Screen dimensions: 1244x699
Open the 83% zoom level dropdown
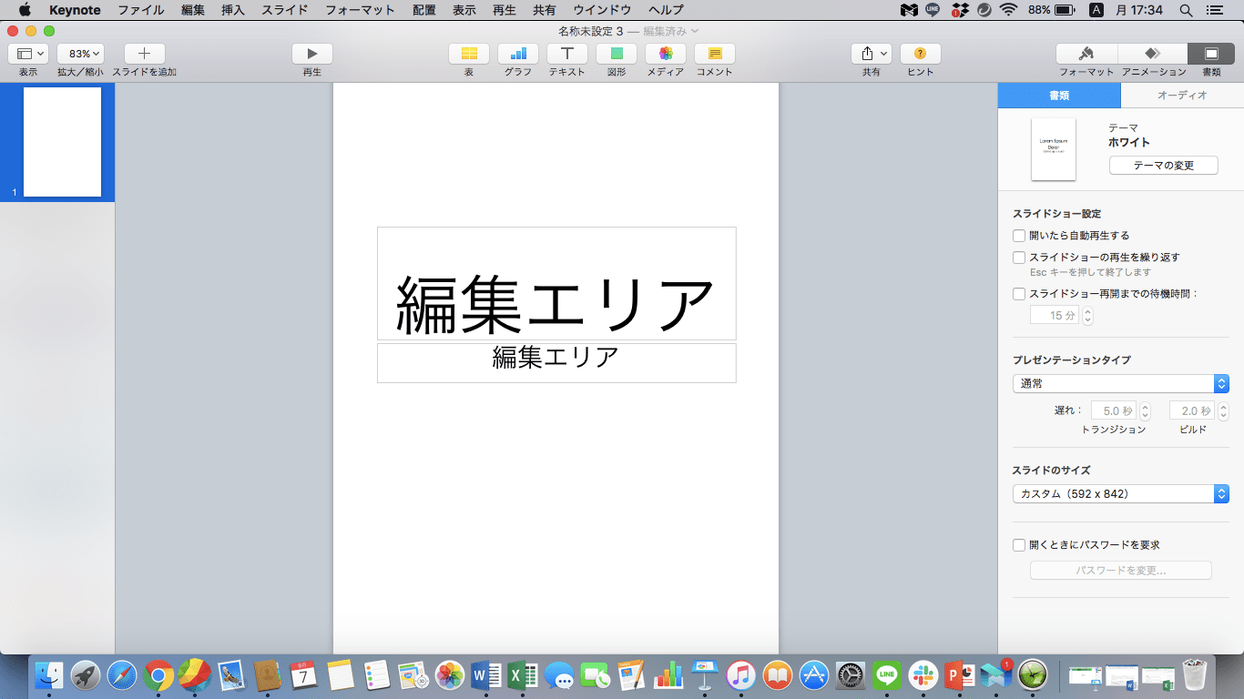click(x=81, y=54)
